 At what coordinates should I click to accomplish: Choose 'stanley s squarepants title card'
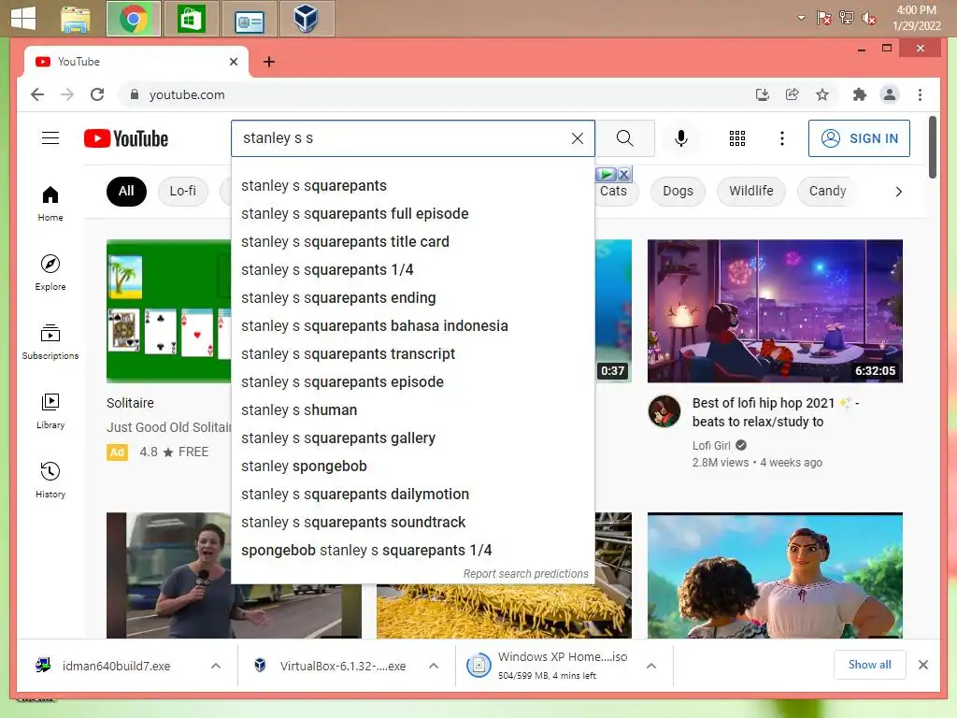pyautogui.click(x=412, y=242)
